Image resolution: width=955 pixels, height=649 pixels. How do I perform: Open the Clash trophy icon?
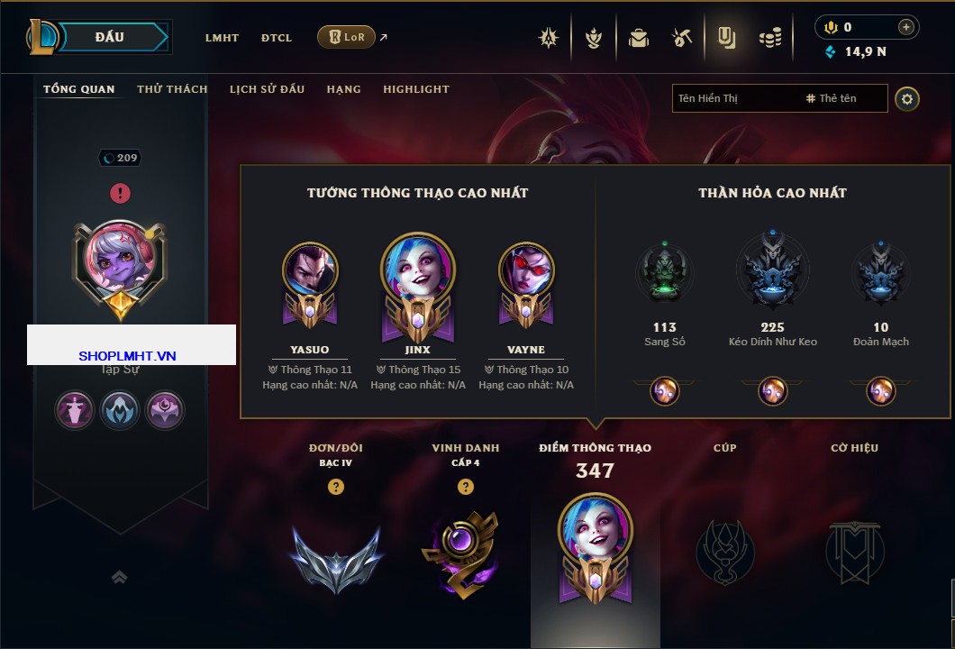[593, 38]
